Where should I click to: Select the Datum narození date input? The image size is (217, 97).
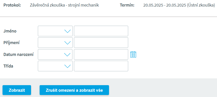(x=101, y=54)
